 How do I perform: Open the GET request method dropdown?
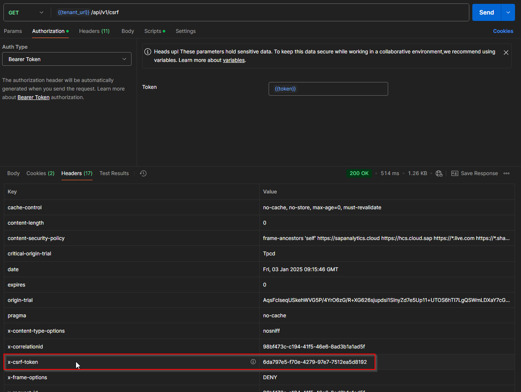26,12
